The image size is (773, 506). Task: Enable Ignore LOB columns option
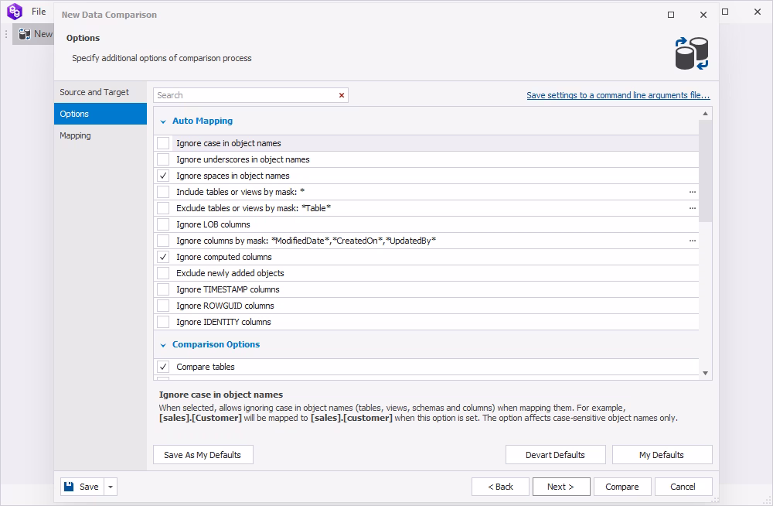point(163,224)
